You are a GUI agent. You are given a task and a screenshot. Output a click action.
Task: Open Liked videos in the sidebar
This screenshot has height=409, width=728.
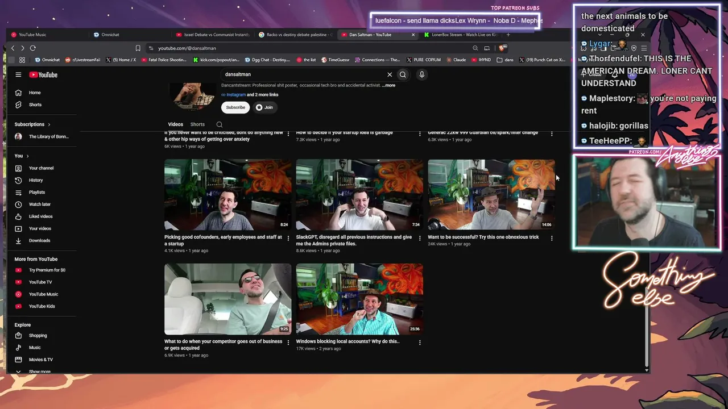pyautogui.click(x=39, y=216)
